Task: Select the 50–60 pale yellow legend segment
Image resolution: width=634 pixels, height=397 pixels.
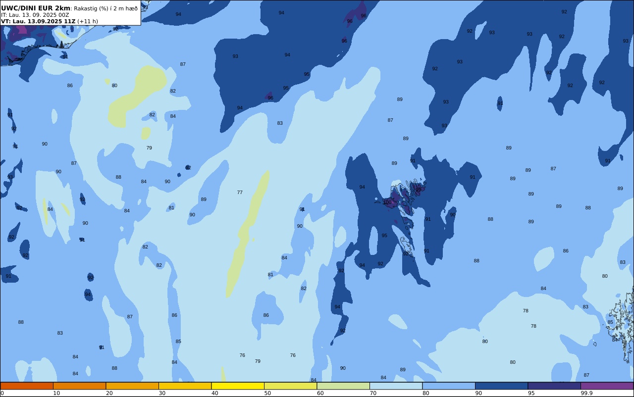Action: tap(290, 386)
